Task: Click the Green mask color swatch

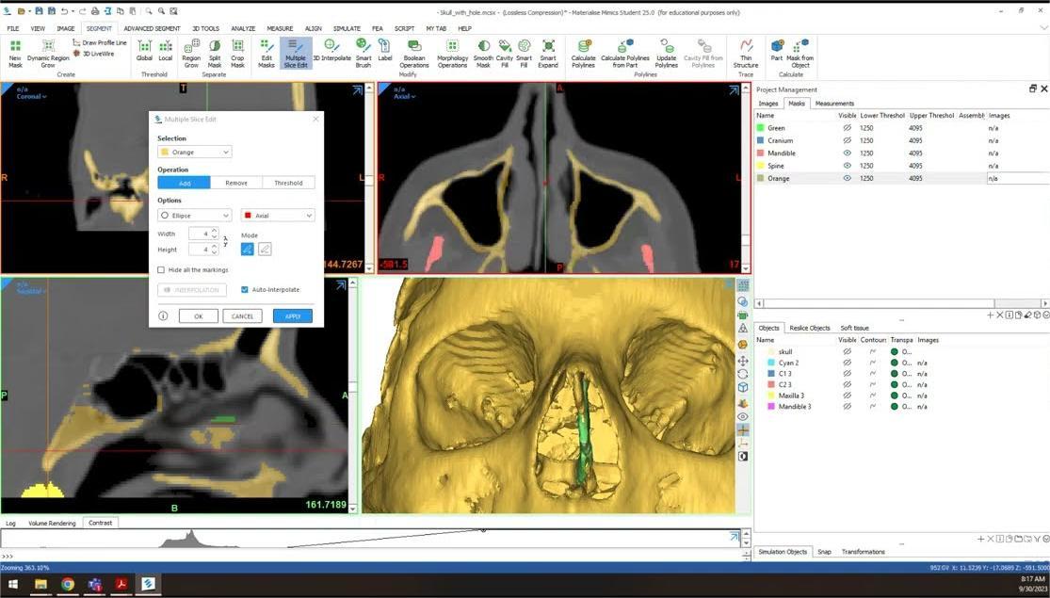Action: (x=760, y=128)
